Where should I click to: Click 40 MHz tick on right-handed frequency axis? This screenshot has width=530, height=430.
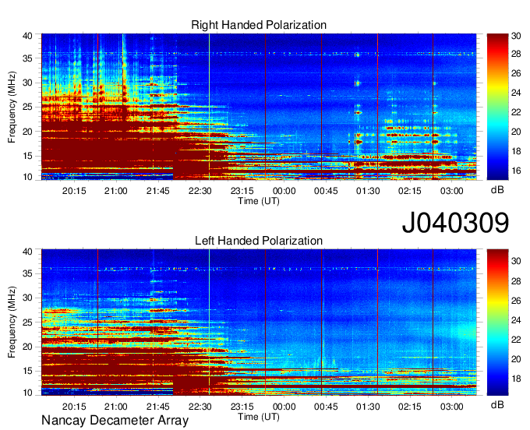pos(27,36)
